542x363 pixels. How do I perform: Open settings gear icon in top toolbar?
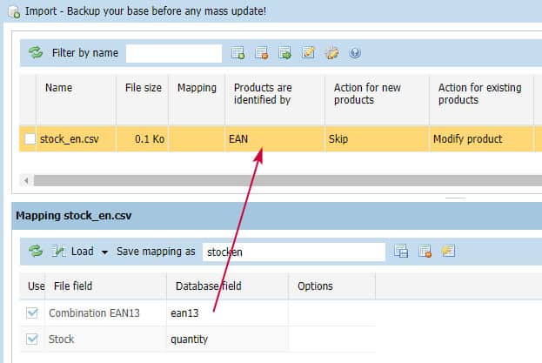(x=331, y=53)
